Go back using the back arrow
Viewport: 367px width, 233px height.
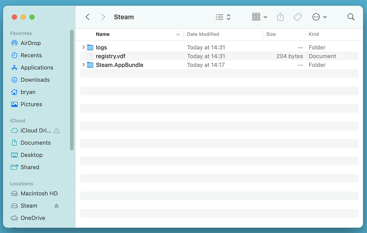(87, 17)
